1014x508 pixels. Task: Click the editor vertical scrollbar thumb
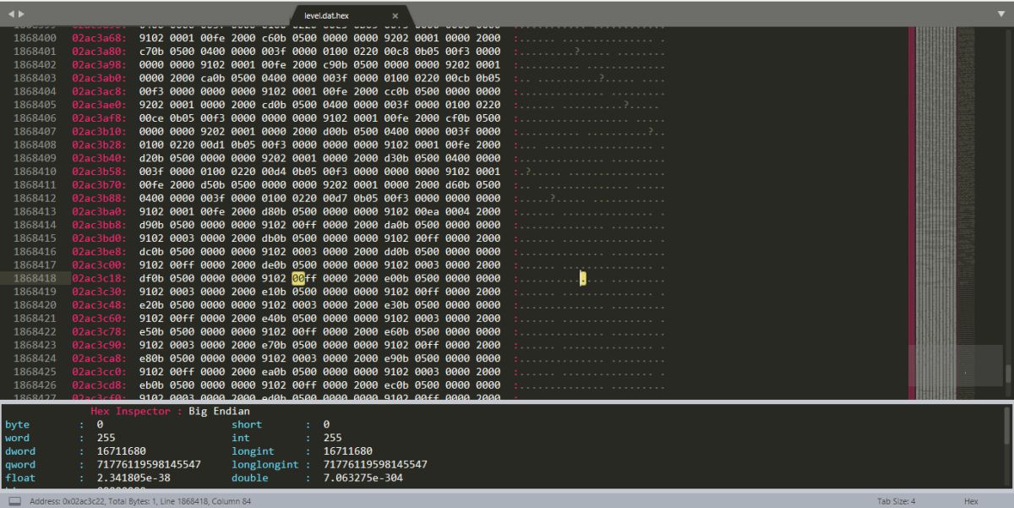pyautogui.click(x=1007, y=373)
